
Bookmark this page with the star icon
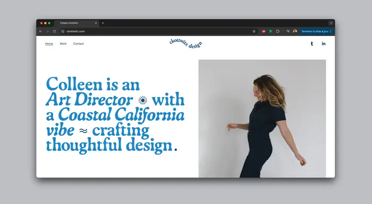tap(254, 31)
